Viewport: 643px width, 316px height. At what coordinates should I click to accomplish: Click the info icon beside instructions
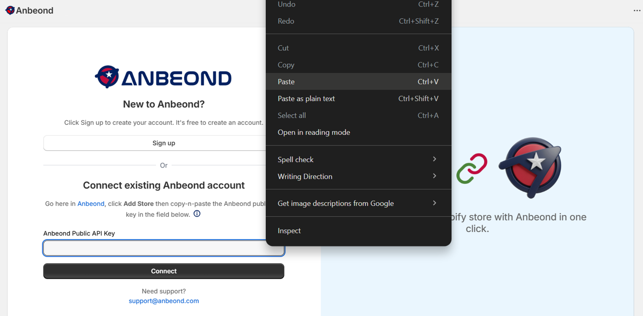pyautogui.click(x=197, y=214)
